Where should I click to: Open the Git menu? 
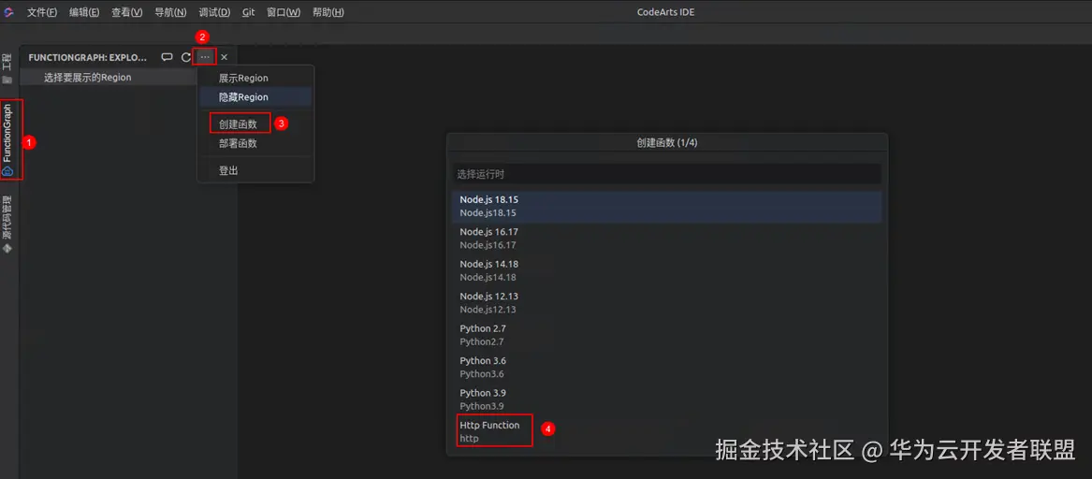pos(249,12)
